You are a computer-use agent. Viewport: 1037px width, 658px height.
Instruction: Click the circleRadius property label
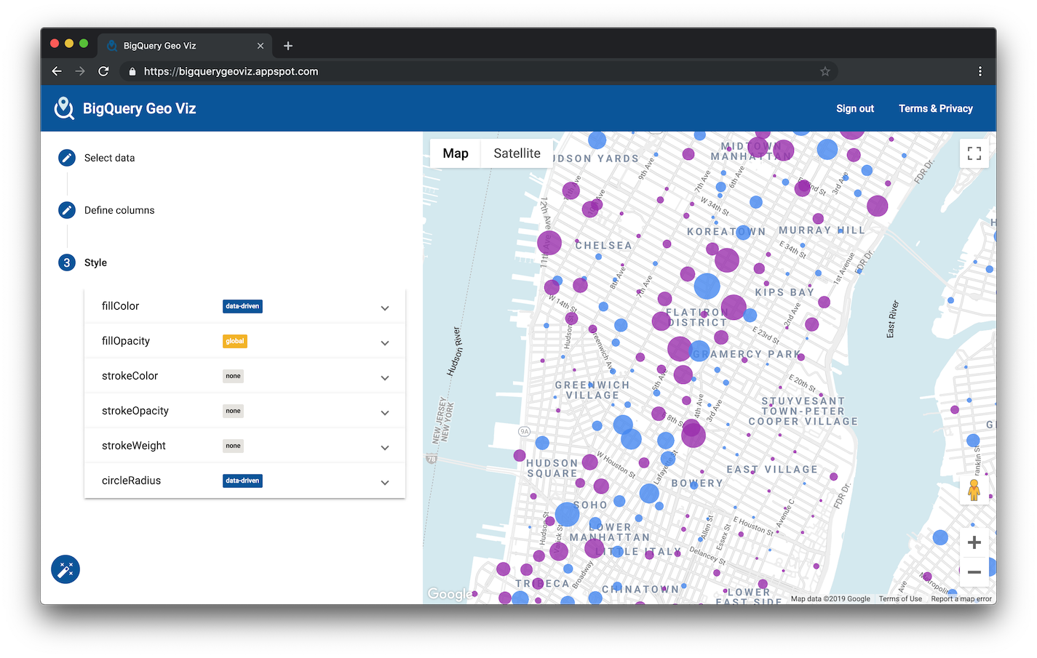pos(131,481)
